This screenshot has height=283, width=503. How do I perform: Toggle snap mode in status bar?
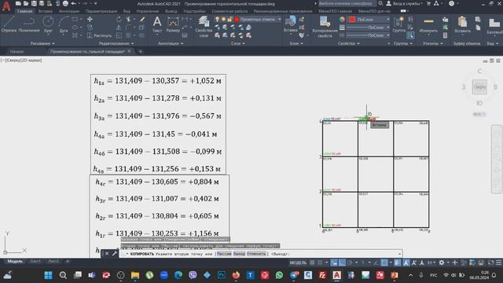coord(320,263)
